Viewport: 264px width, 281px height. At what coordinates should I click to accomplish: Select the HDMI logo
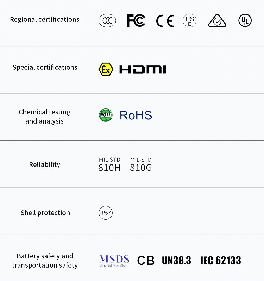pyautogui.click(x=143, y=69)
